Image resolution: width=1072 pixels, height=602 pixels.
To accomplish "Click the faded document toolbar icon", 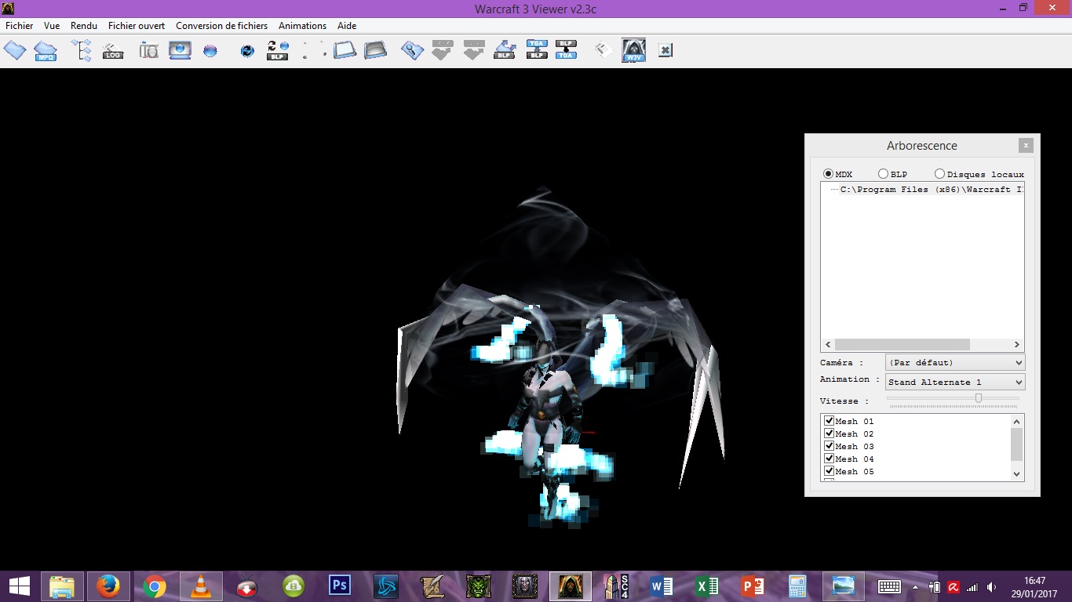I will point(603,50).
